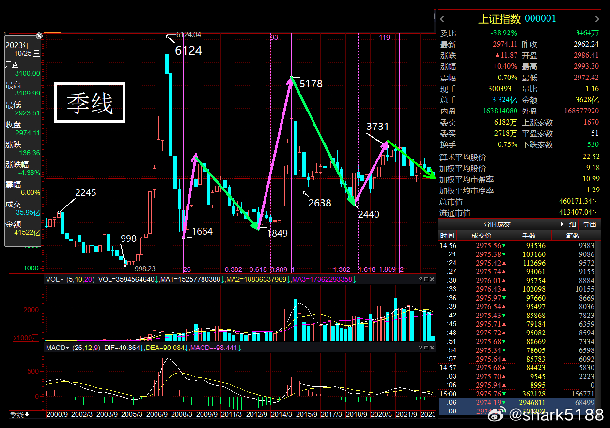Click the 导出 export button
Screen dimensions: 610x428
590,224
